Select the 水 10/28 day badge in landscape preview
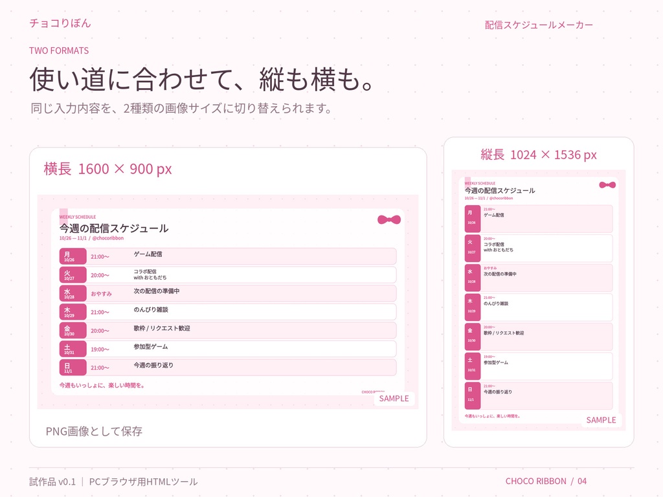Image resolution: width=663 pixels, height=497 pixels. click(73, 293)
